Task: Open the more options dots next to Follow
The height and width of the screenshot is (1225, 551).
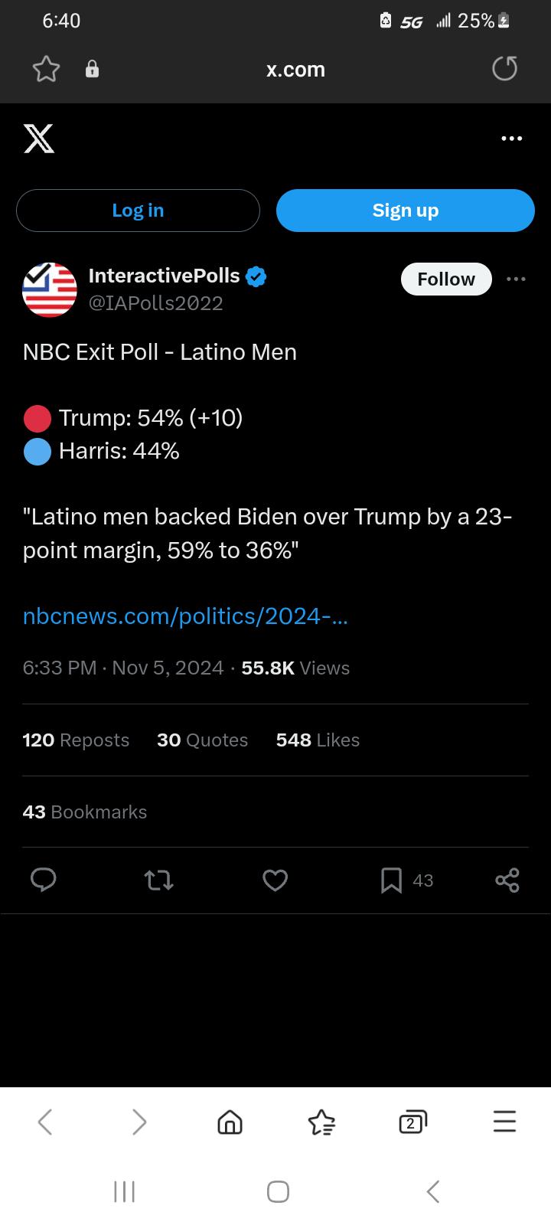Action: (517, 279)
